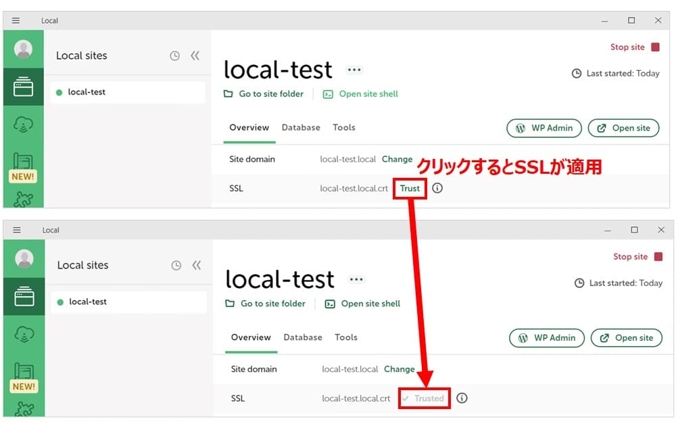Open Blueprints NEW! icon in upper sidebar

coord(23,168)
